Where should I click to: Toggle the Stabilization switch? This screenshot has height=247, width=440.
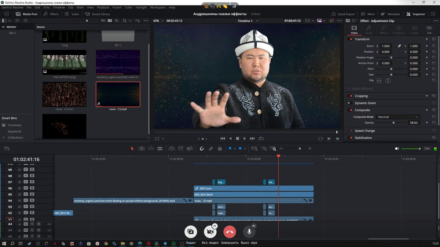coord(350,138)
